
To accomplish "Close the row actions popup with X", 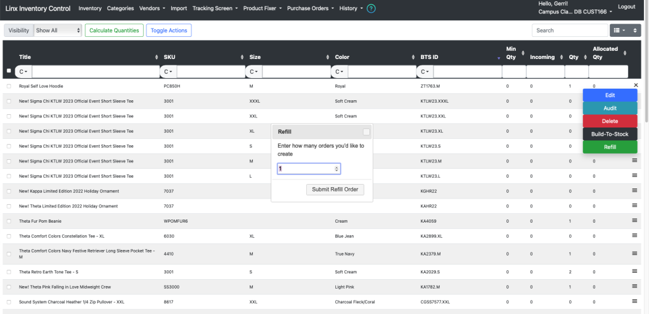I will coord(636,85).
